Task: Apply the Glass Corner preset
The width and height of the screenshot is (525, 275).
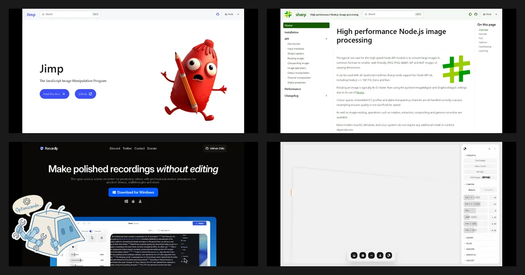Action: [x=480, y=166]
